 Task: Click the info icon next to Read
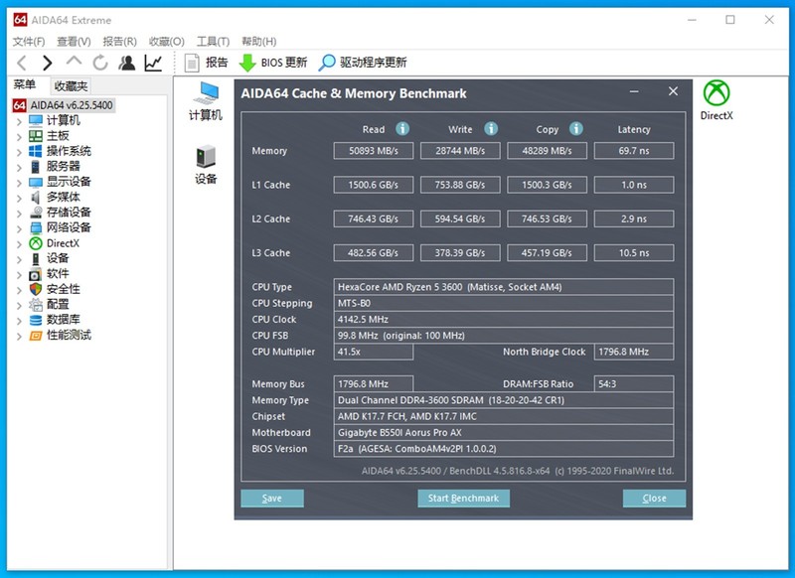pos(402,129)
